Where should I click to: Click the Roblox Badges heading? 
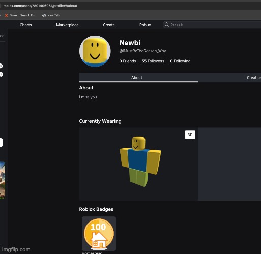[96, 209]
